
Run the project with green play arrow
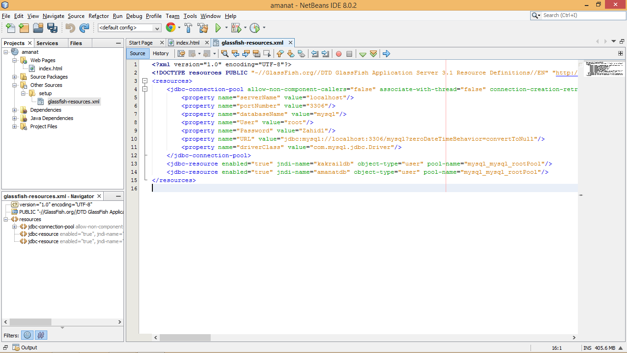pos(218,28)
